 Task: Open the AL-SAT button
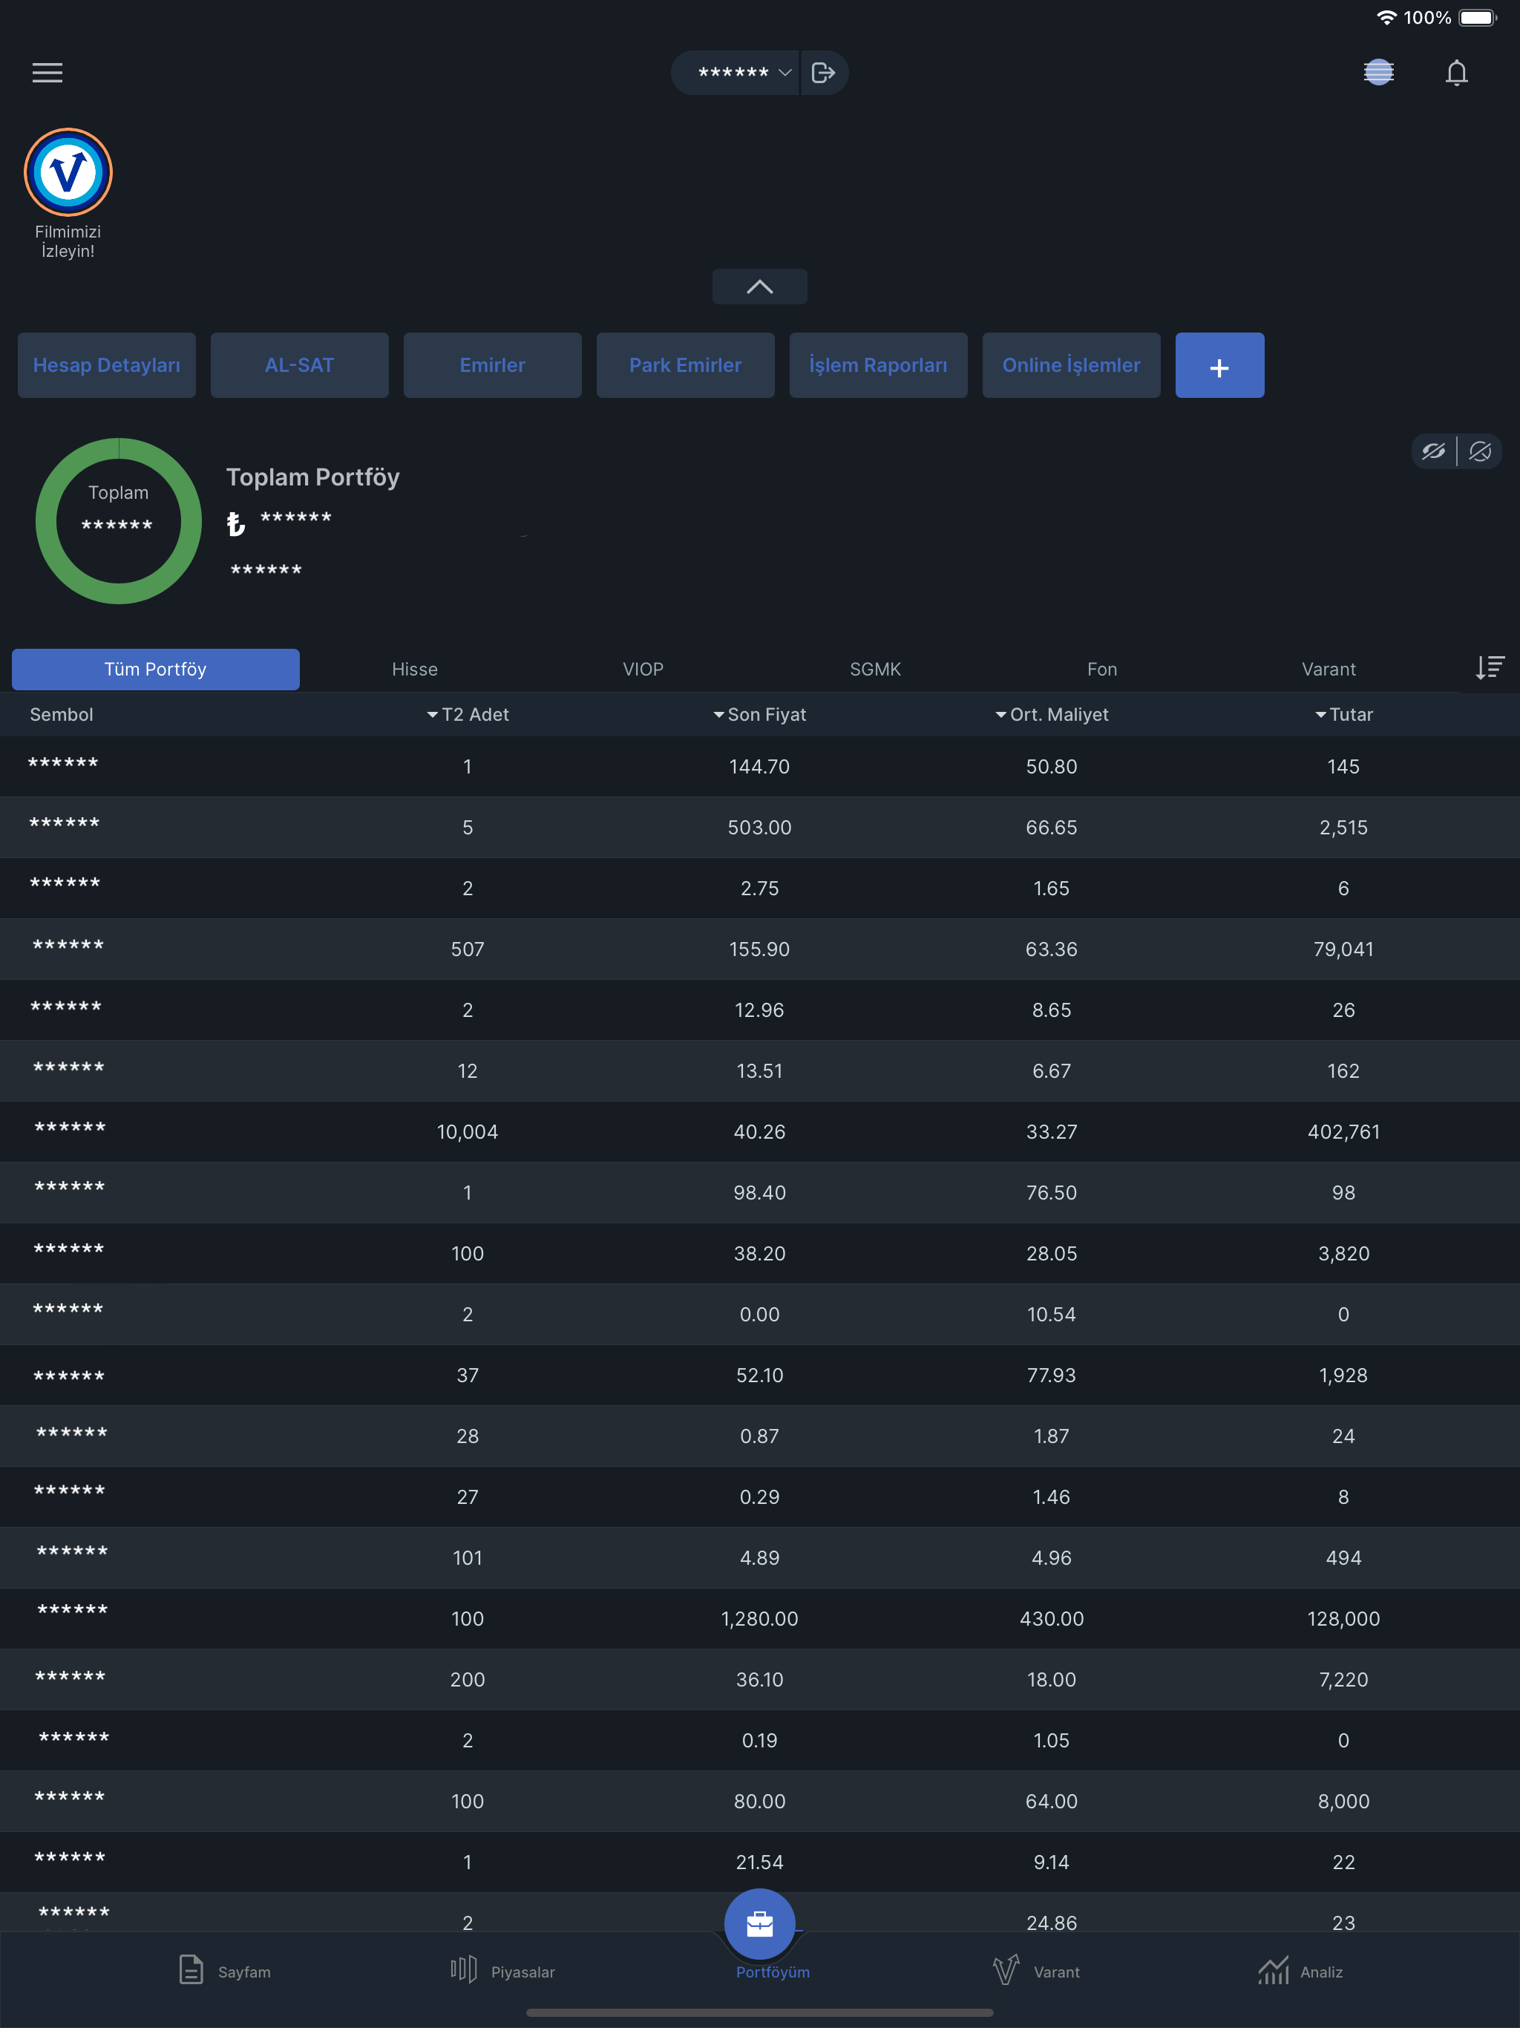pyautogui.click(x=300, y=365)
